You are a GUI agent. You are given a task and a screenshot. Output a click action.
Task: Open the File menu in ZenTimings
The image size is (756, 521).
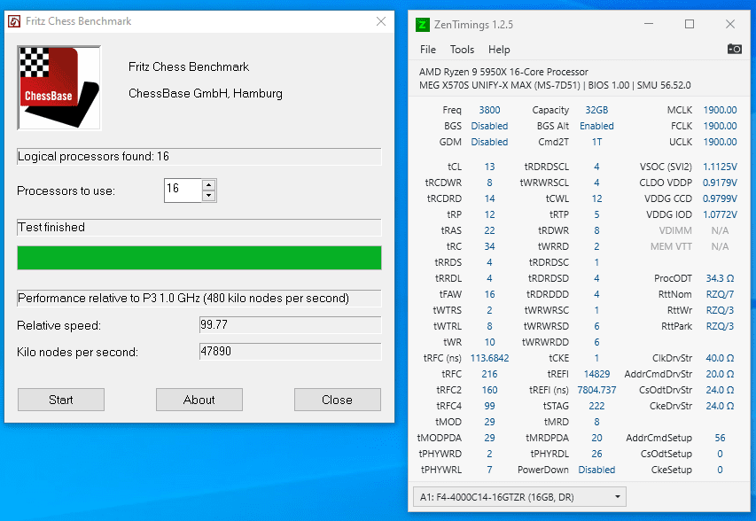point(428,50)
